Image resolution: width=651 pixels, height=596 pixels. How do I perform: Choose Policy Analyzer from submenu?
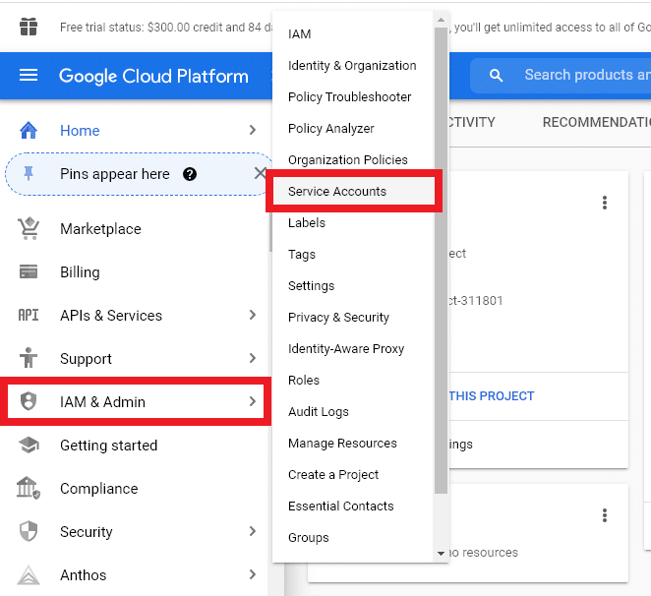coord(353,128)
